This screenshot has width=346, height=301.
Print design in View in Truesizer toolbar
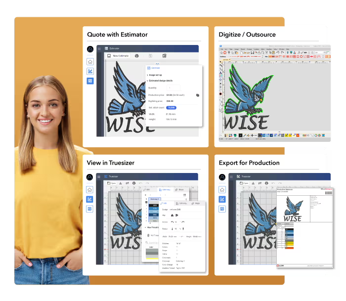[134, 183]
